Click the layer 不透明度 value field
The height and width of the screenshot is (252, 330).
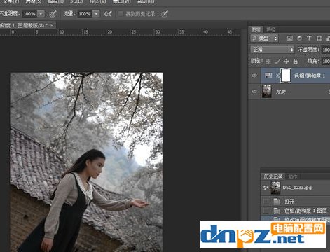click(326, 50)
